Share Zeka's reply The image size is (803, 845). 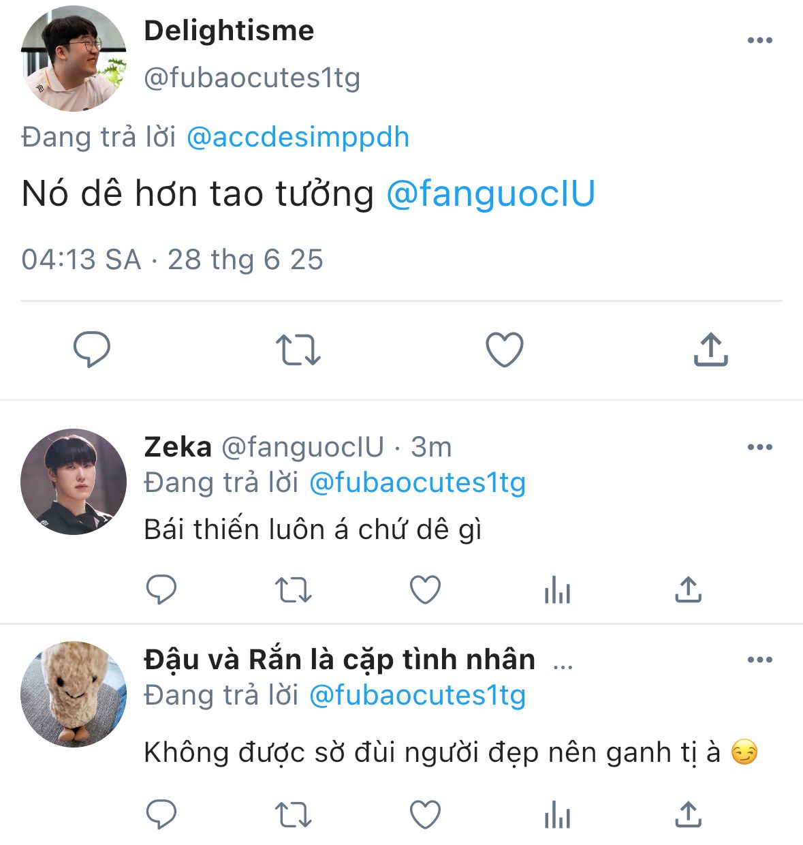pos(688,589)
